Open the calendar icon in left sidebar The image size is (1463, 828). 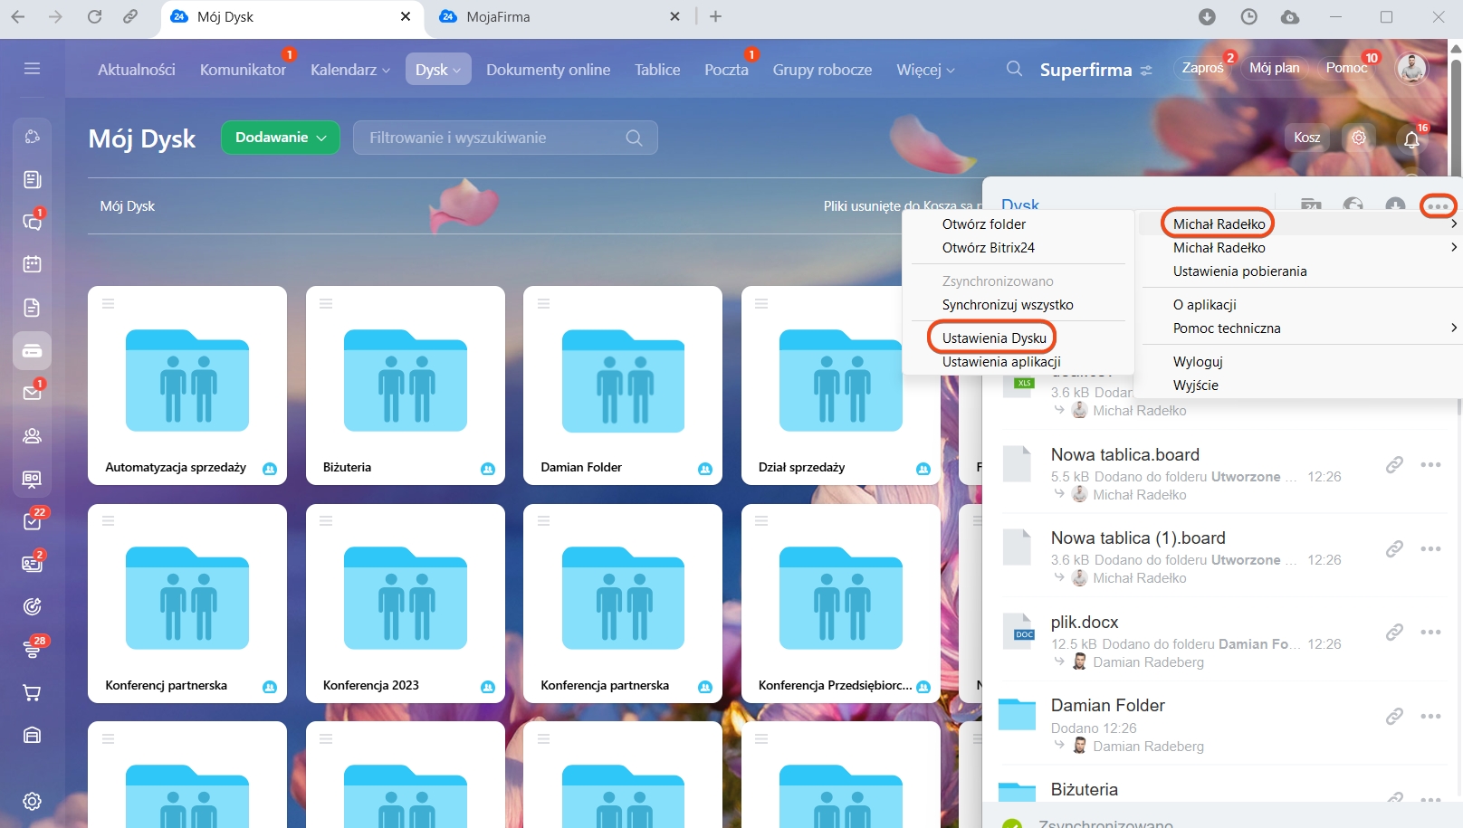[32, 264]
